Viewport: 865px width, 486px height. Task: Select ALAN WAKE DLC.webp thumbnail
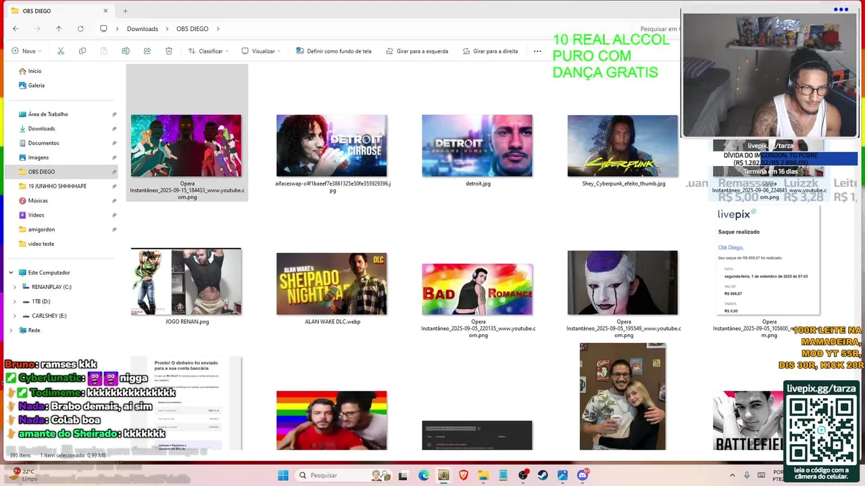point(332,283)
